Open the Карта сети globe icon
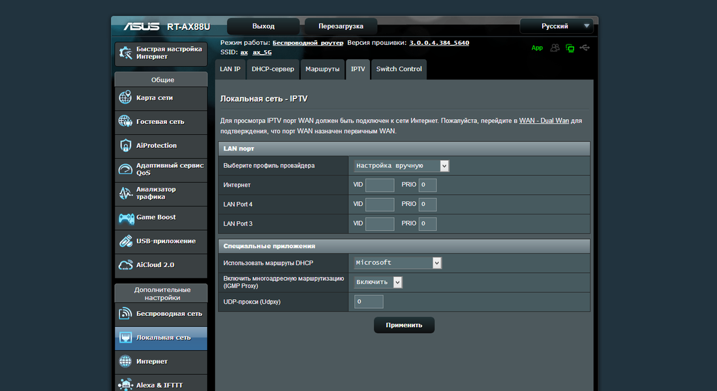Image resolution: width=717 pixels, height=391 pixels. pos(125,97)
